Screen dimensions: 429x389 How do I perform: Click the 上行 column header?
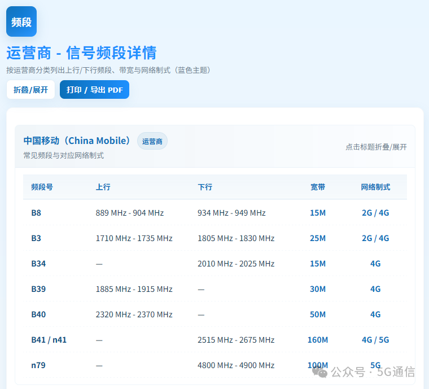click(x=103, y=187)
